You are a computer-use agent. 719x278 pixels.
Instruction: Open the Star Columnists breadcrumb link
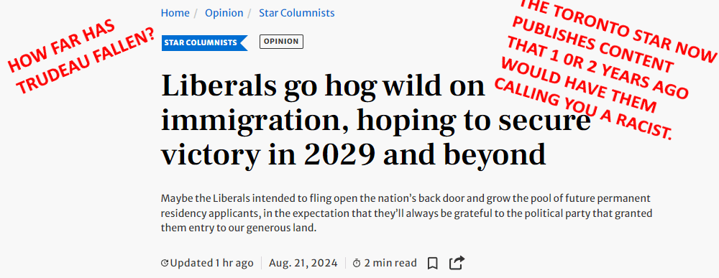click(297, 13)
